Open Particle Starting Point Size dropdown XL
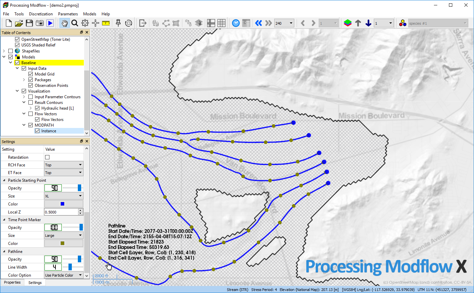 coord(64,196)
